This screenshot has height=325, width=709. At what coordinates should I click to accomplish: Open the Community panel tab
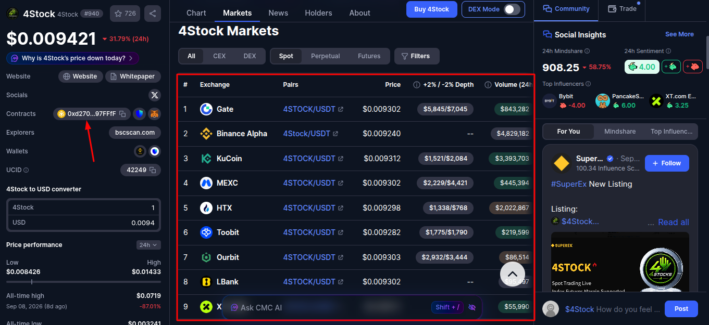click(x=566, y=9)
